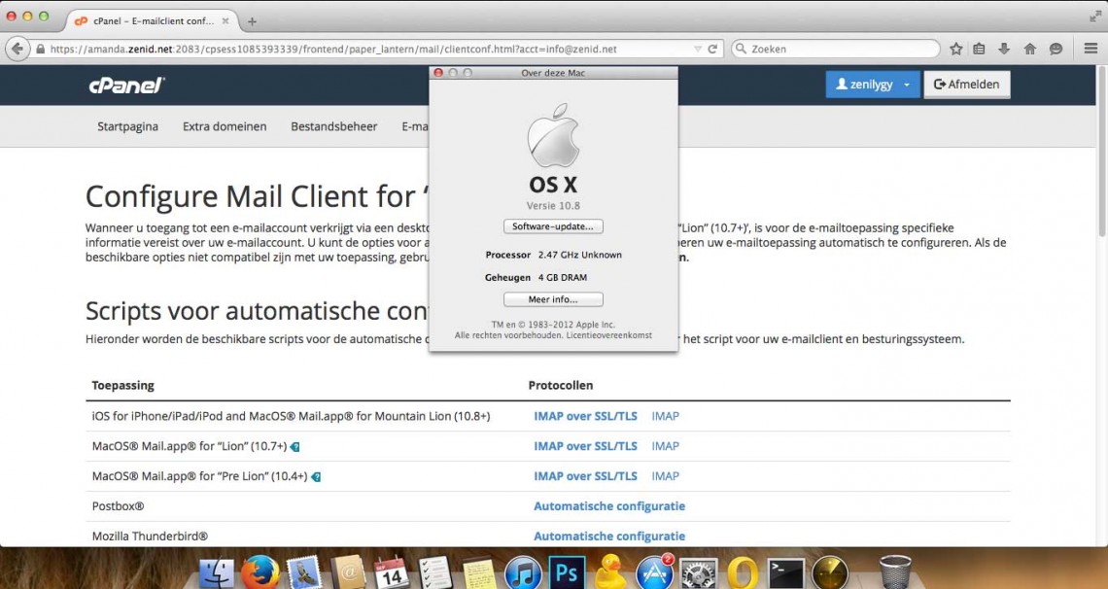The image size is (1108, 589).
Task: Open a new tab with the plus icon
Action: tap(252, 21)
